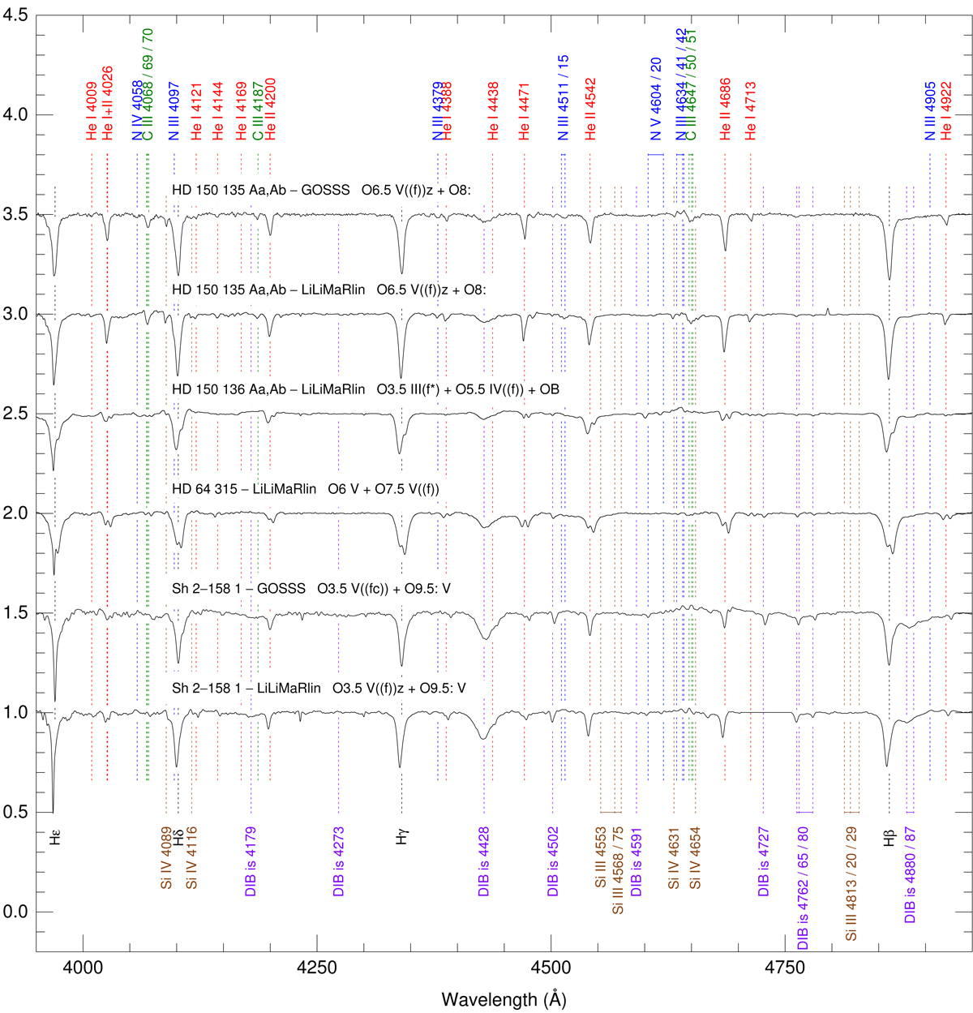The width and height of the screenshot is (973, 1013).
Task: Click the HD 150 135 GOSSS spectrum label
Action: pyautogui.click(x=332, y=190)
